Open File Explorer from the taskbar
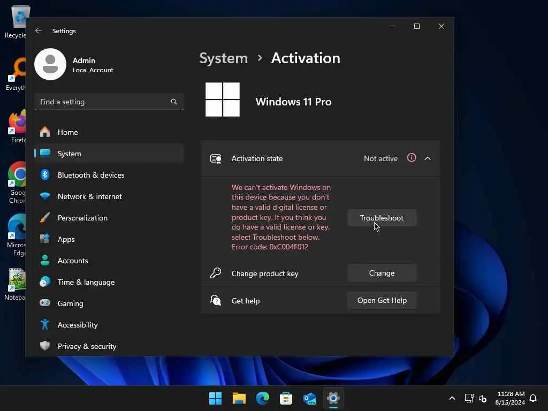The width and height of the screenshot is (548, 411). click(239, 398)
